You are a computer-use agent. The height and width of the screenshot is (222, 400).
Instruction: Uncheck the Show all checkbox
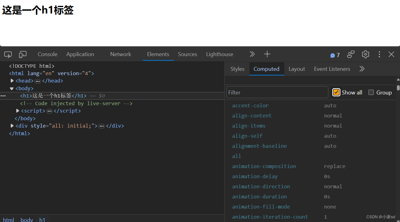pyautogui.click(x=336, y=92)
